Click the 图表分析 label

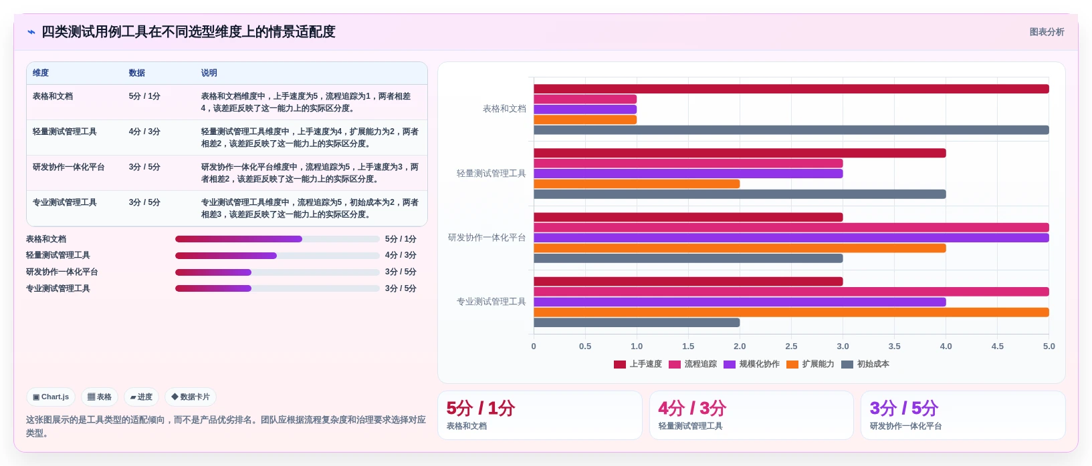1047,32
